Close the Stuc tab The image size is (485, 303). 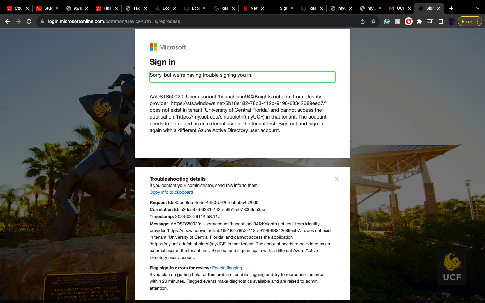(57, 8)
